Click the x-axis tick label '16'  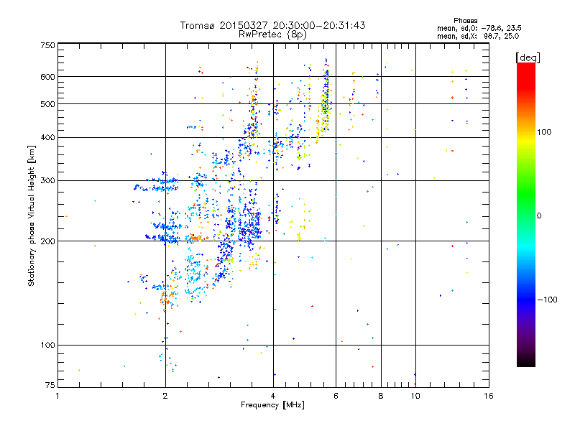tap(489, 396)
